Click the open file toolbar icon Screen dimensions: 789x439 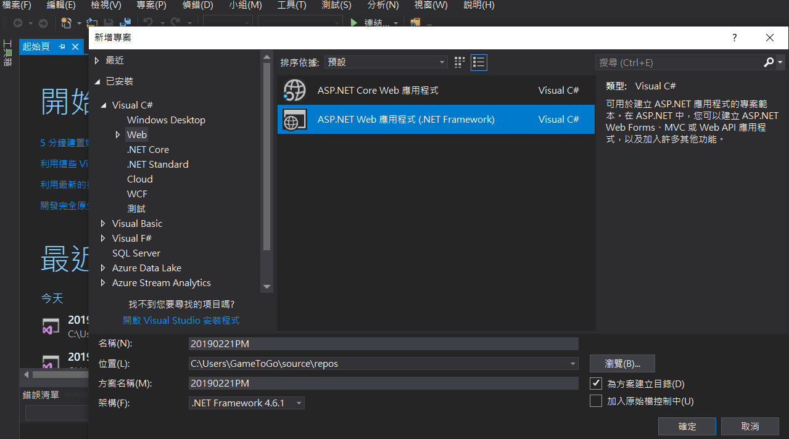(93, 22)
